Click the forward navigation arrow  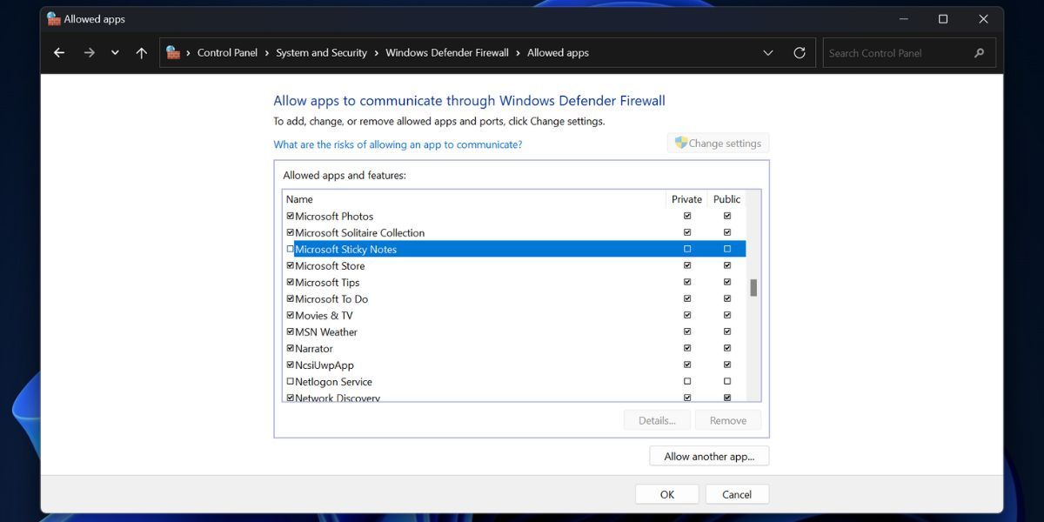tap(89, 52)
